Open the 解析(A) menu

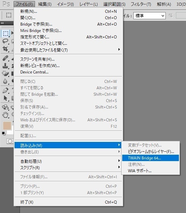pos(164,4)
